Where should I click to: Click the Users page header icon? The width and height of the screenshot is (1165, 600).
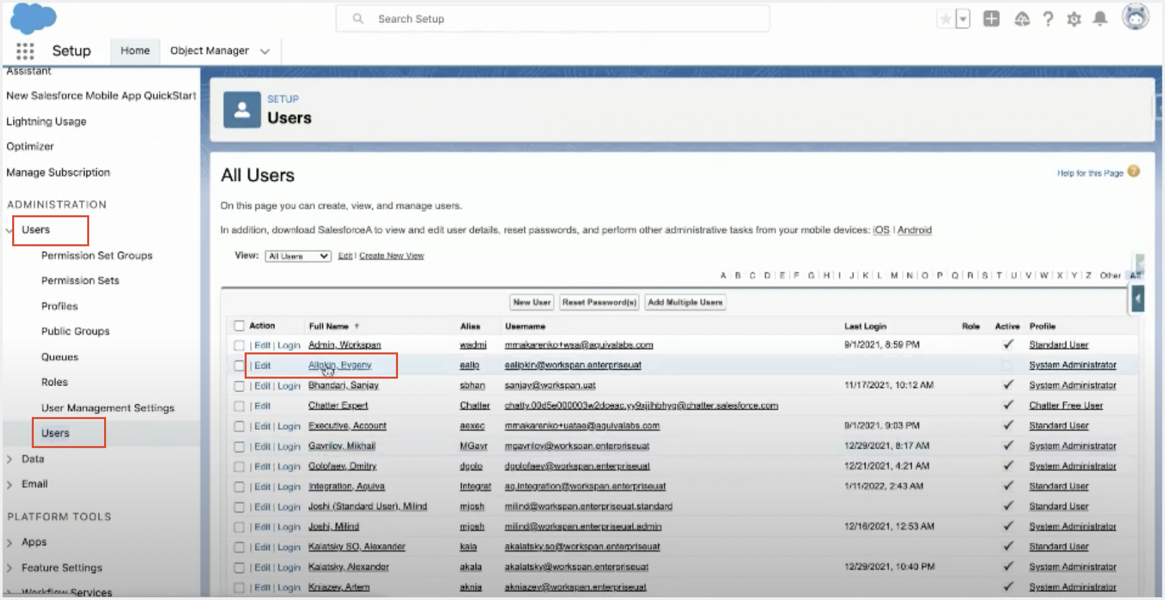click(242, 110)
